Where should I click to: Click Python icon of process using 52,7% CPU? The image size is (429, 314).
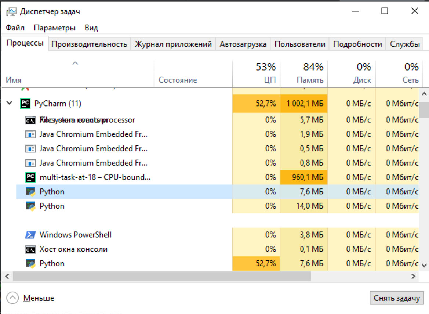click(30, 263)
